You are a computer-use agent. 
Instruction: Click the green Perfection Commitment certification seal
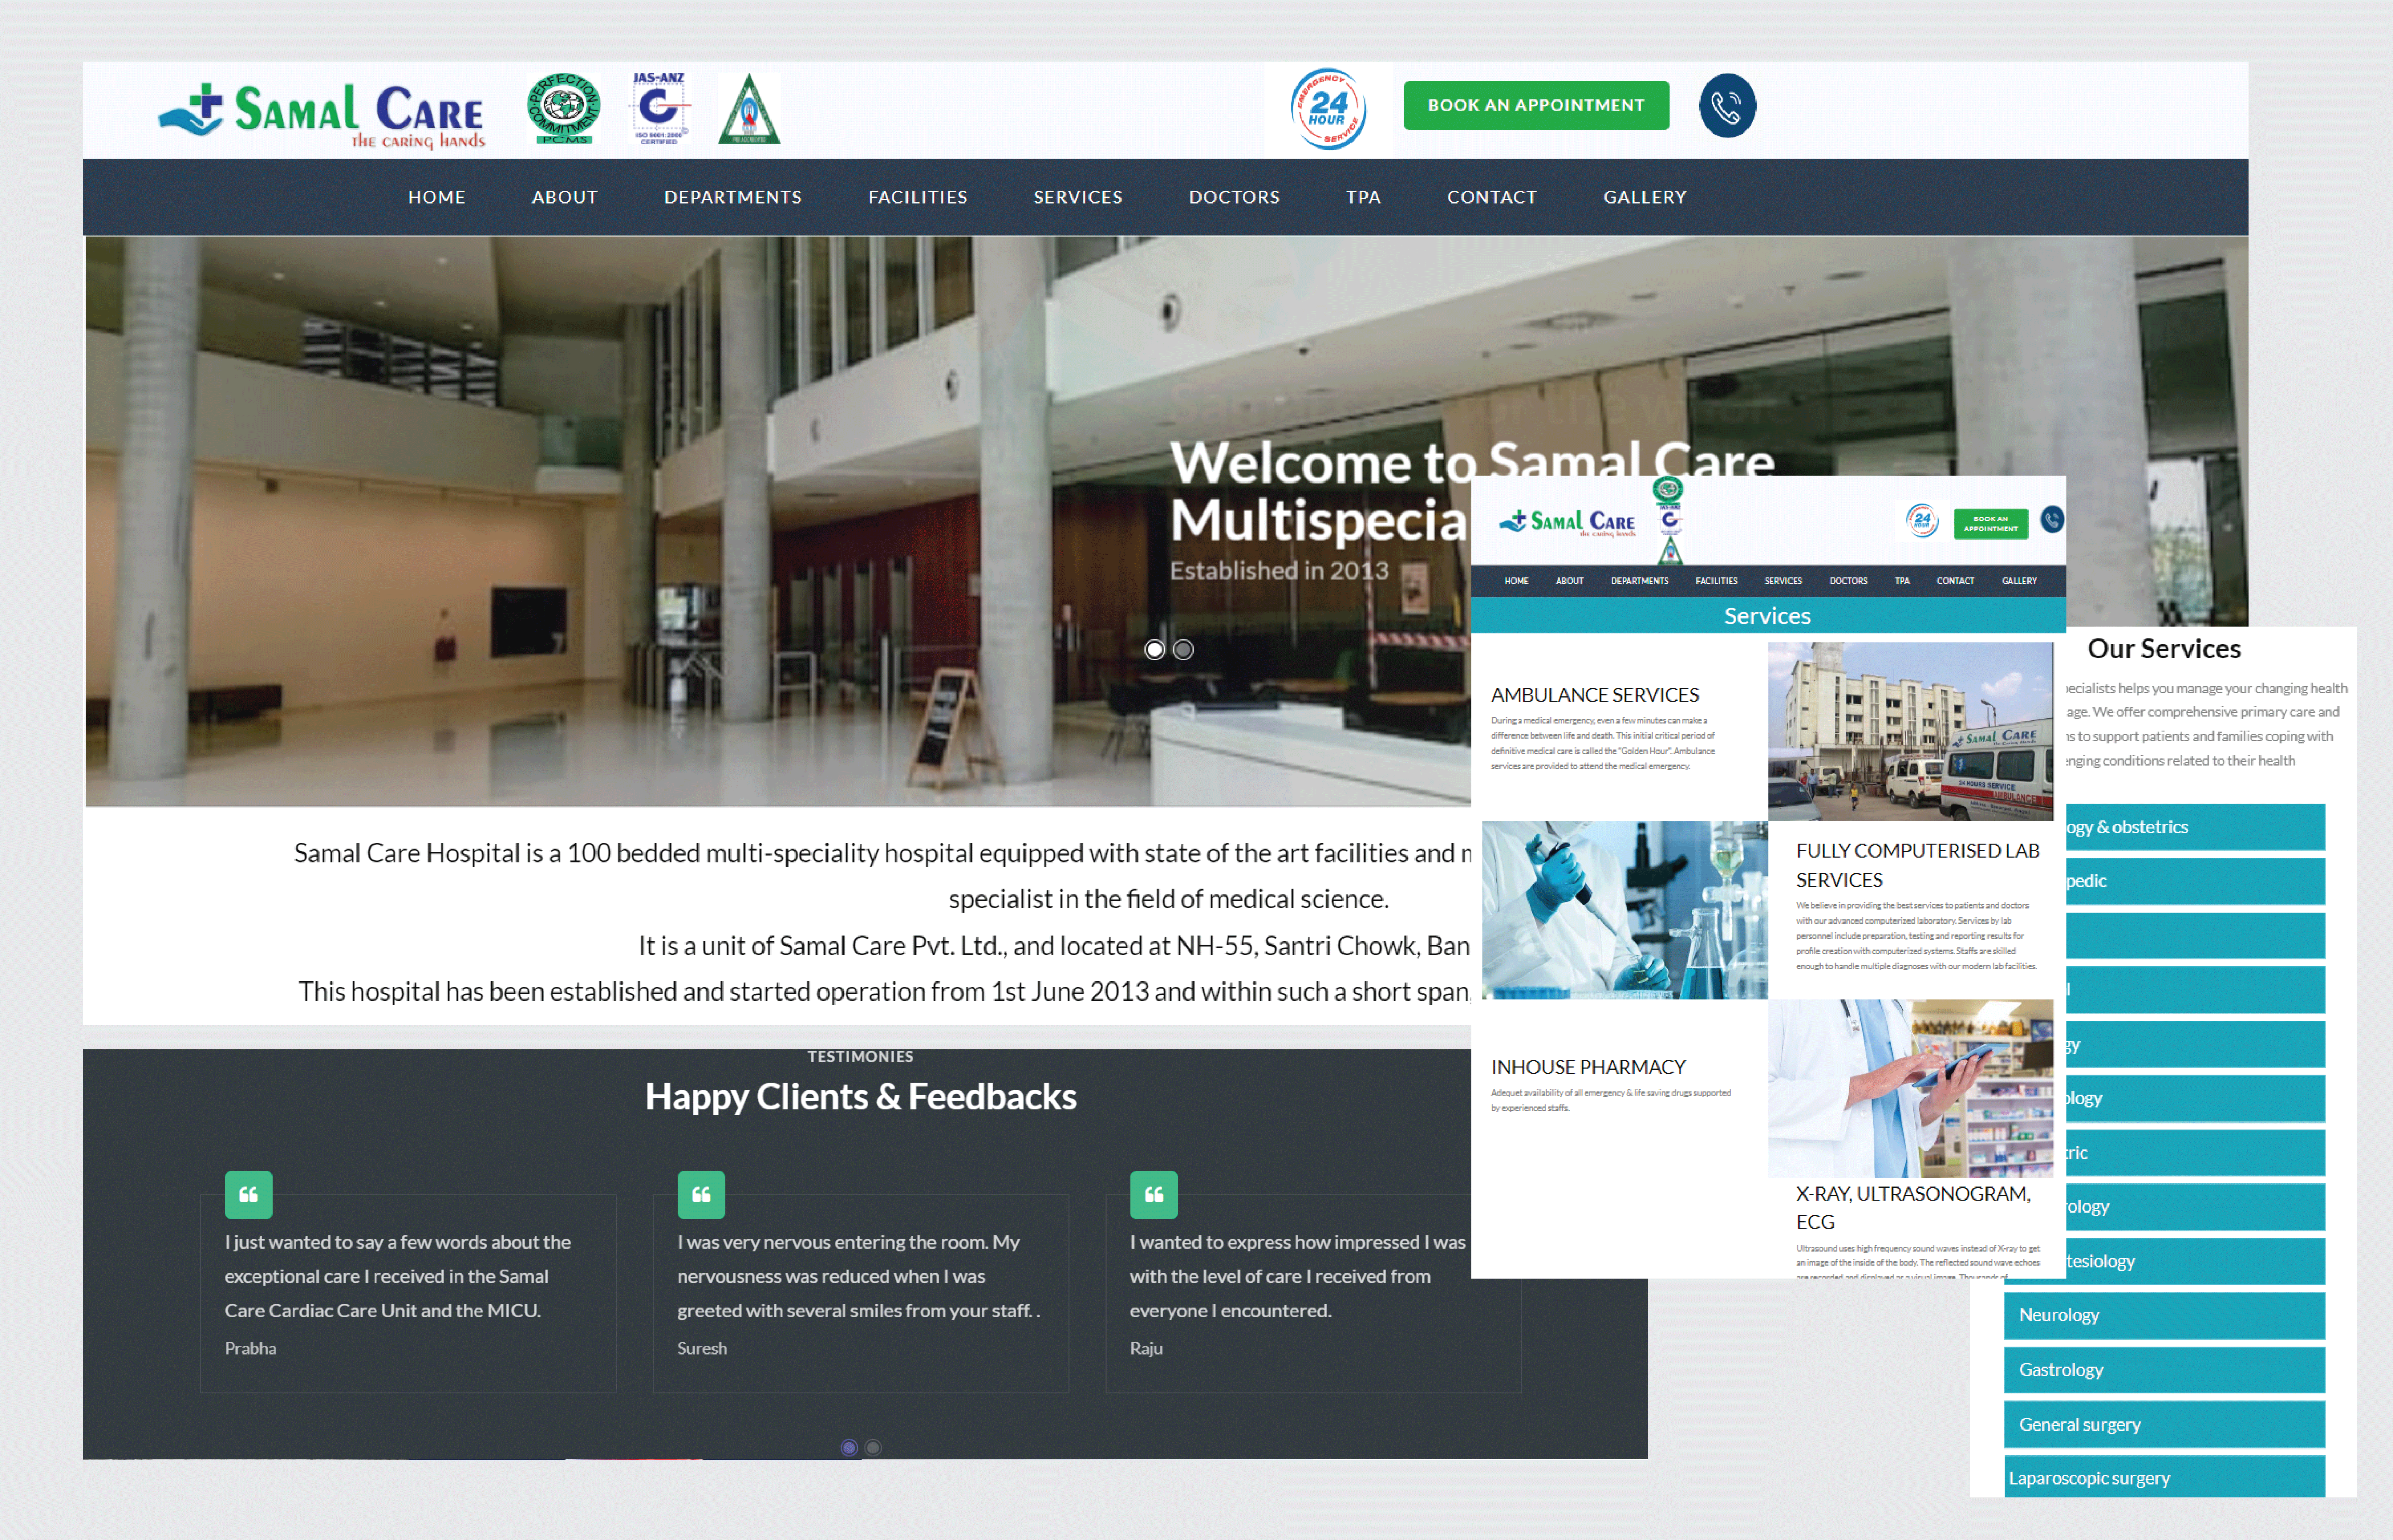[563, 108]
